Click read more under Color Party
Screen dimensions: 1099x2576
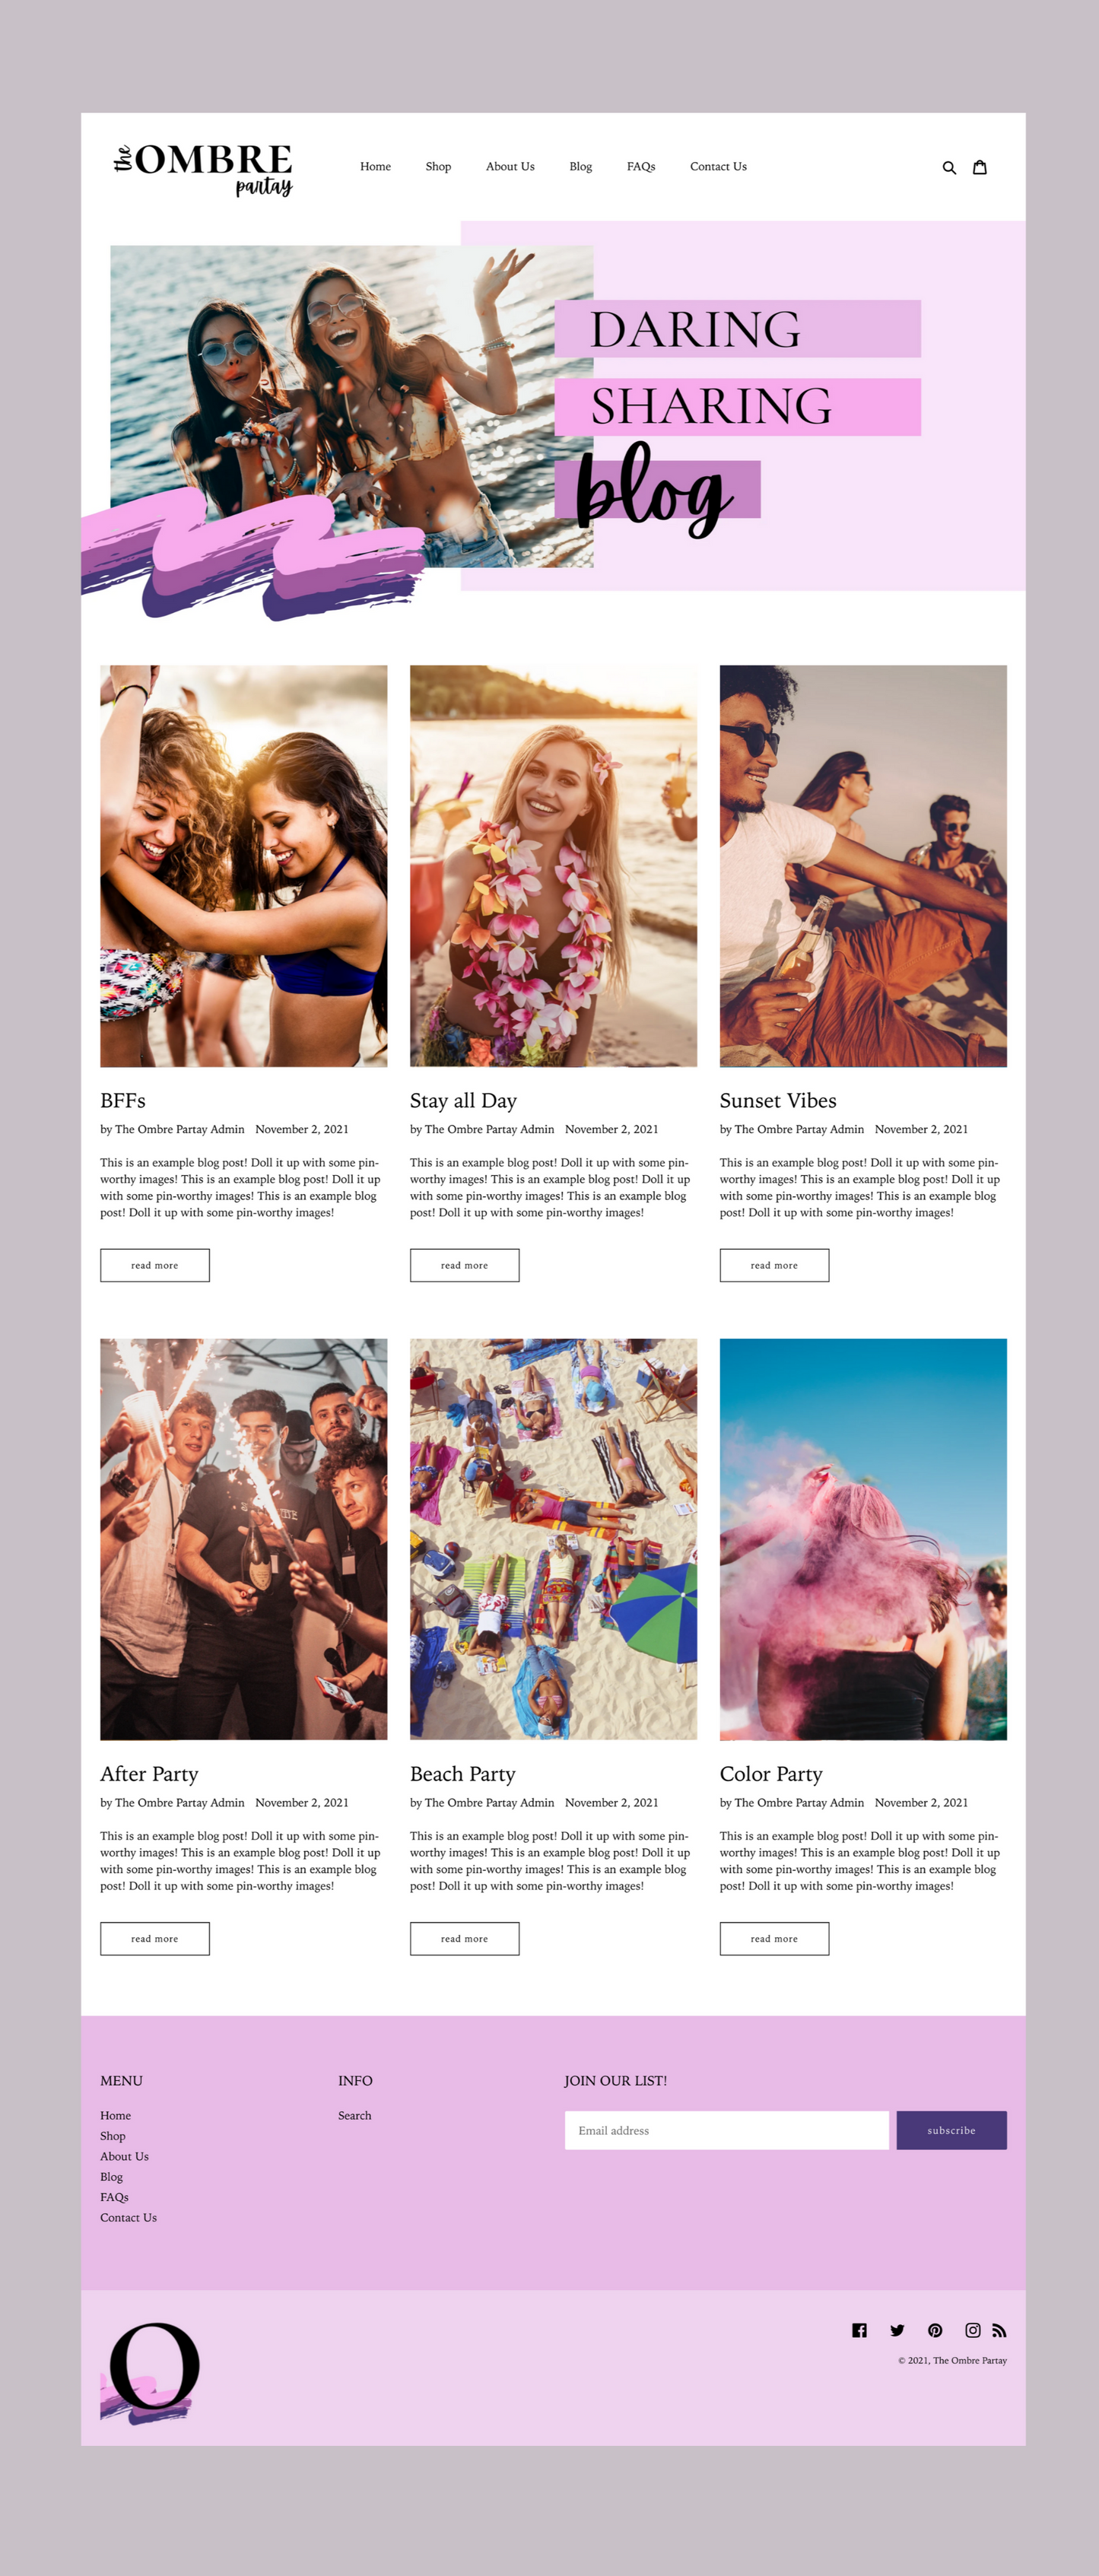click(x=774, y=1938)
